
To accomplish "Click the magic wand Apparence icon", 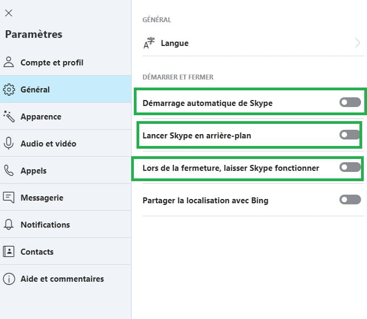I will click(9, 117).
